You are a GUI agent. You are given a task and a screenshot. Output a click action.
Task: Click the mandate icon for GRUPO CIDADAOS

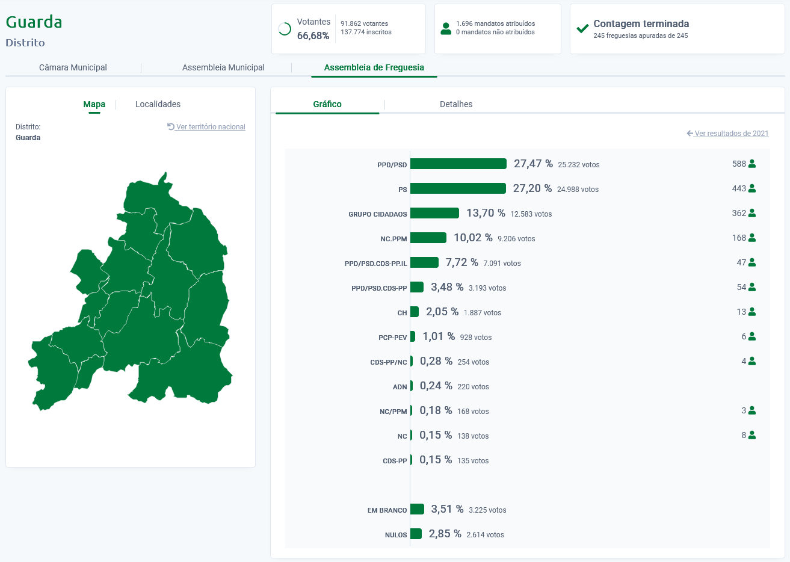pos(752,213)
